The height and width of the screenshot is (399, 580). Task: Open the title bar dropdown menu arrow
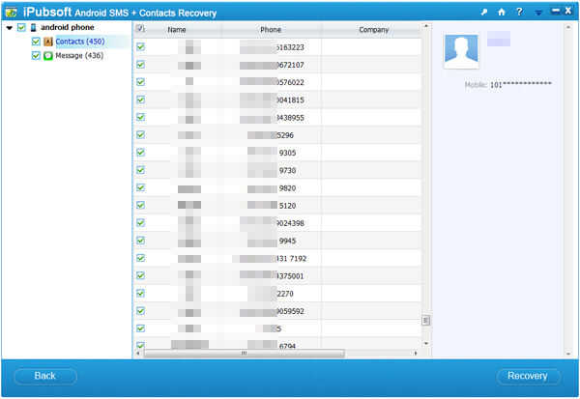pos(538,13)
